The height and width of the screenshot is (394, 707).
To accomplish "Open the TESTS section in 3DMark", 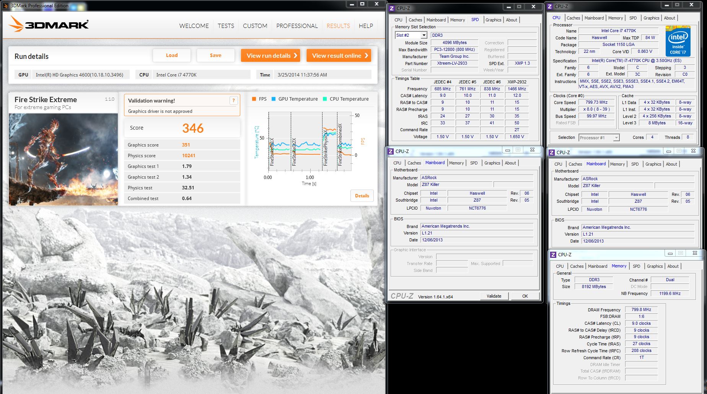I will pos(226,26).
